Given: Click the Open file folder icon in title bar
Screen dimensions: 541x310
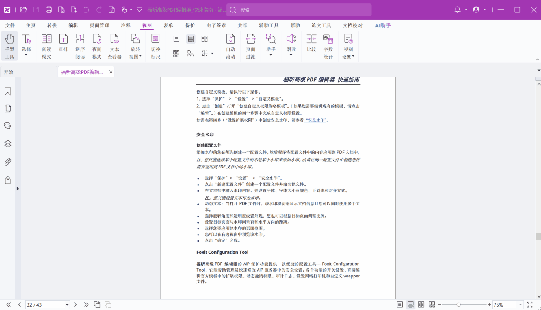Looking at the screenshot, I should (23, 10).
